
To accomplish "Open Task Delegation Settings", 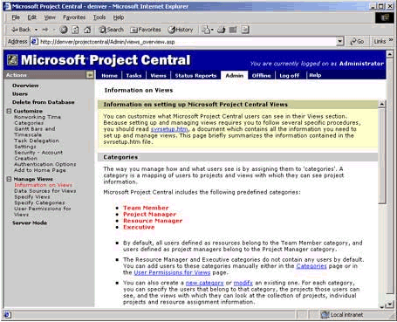I will click(x=37, y=143).
